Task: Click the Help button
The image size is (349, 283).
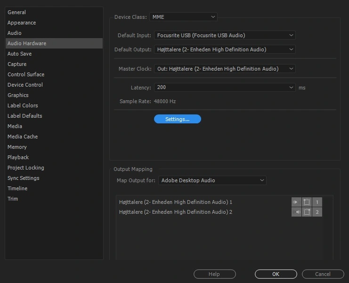Action: (214, 274)
